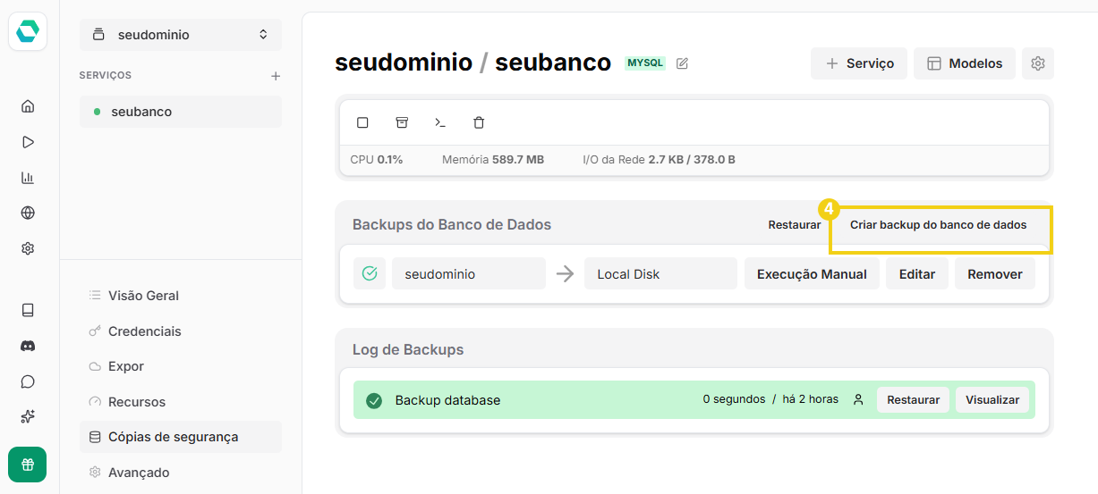Viewport: 1098px width, 494px height.
Task: Toggle the seudominio backup enabled checkmark
Action: pos(370,273)
